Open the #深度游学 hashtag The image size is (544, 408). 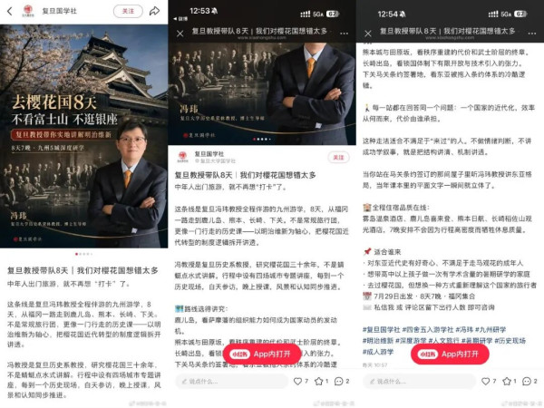[x=411, y=341]
